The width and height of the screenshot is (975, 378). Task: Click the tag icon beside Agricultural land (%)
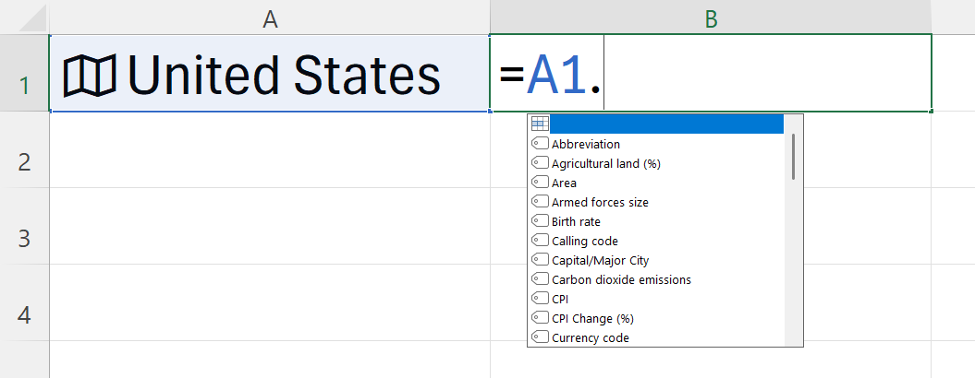point(540,162)
